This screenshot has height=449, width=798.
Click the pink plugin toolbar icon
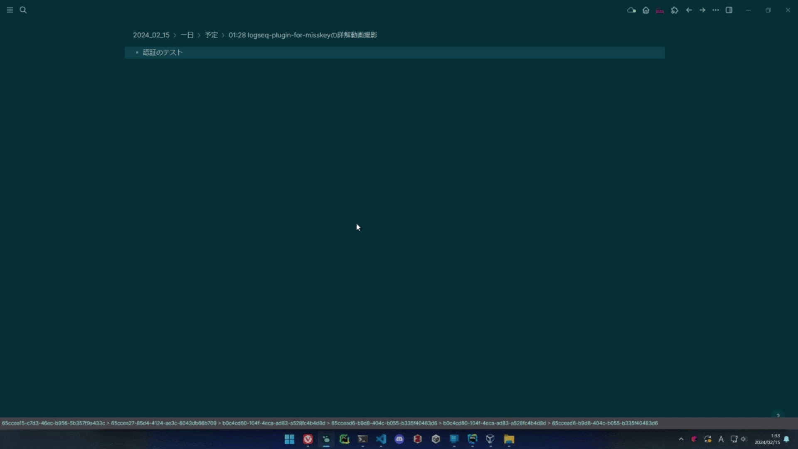pyautogui.click(x=660, y=10)
